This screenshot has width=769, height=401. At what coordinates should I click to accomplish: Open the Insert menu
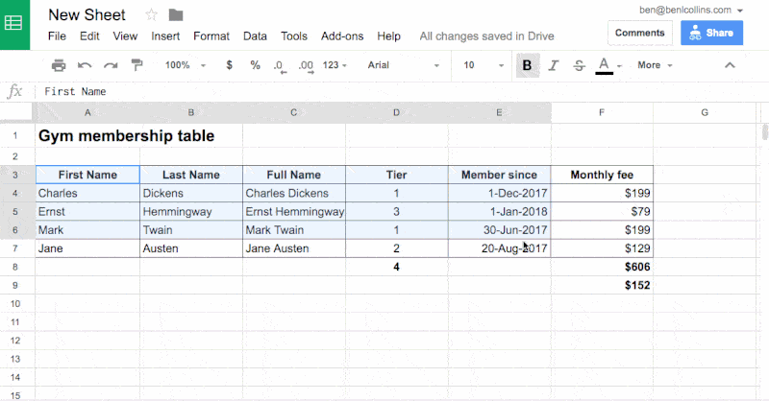165,36
